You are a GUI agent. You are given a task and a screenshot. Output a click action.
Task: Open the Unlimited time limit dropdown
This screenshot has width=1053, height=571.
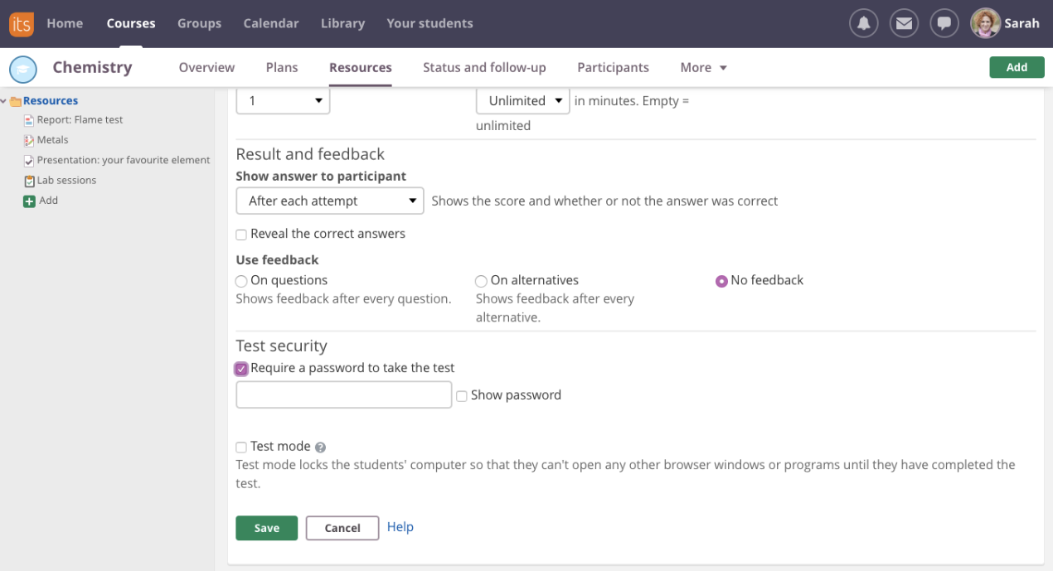pyautogui.click(x=522, y=101)
